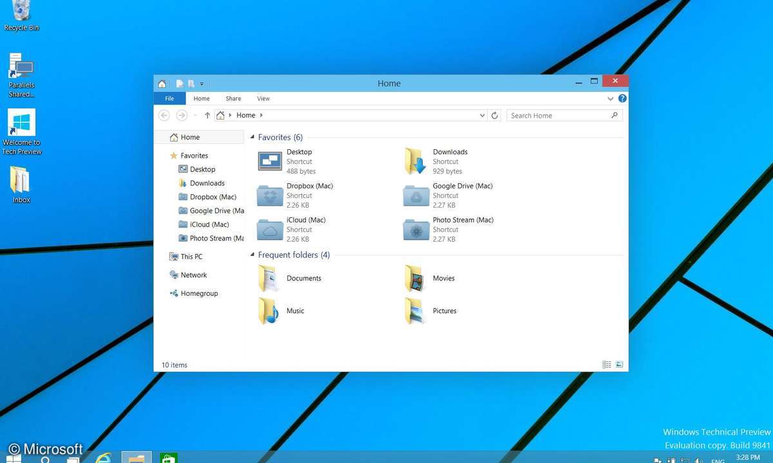Select the Dropbox (Mac) folder icon in the file list
This screenshot has width=773, height=463.
(x=270, y=195)
